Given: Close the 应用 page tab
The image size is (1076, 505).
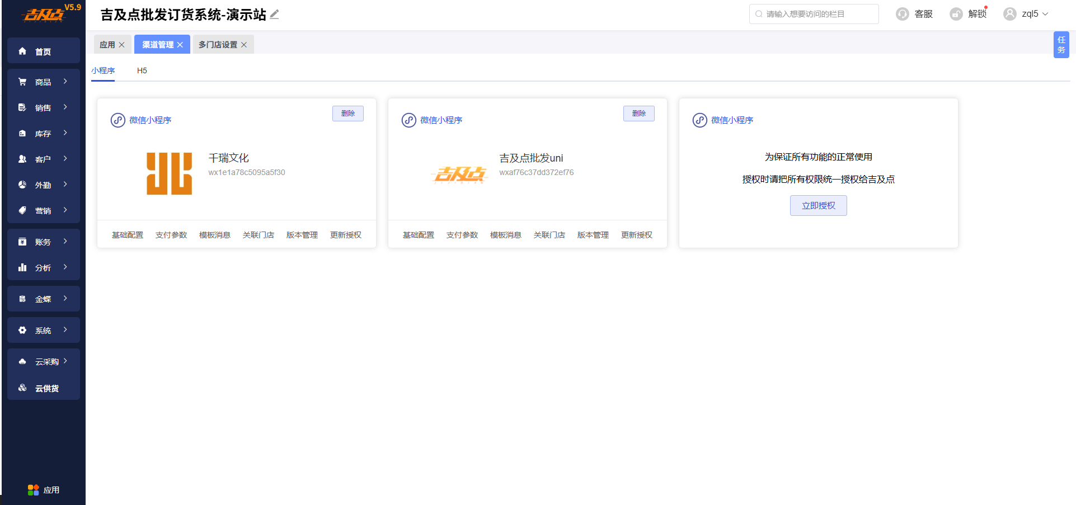Looking at the screenshot, I should (x=121, y=45).
